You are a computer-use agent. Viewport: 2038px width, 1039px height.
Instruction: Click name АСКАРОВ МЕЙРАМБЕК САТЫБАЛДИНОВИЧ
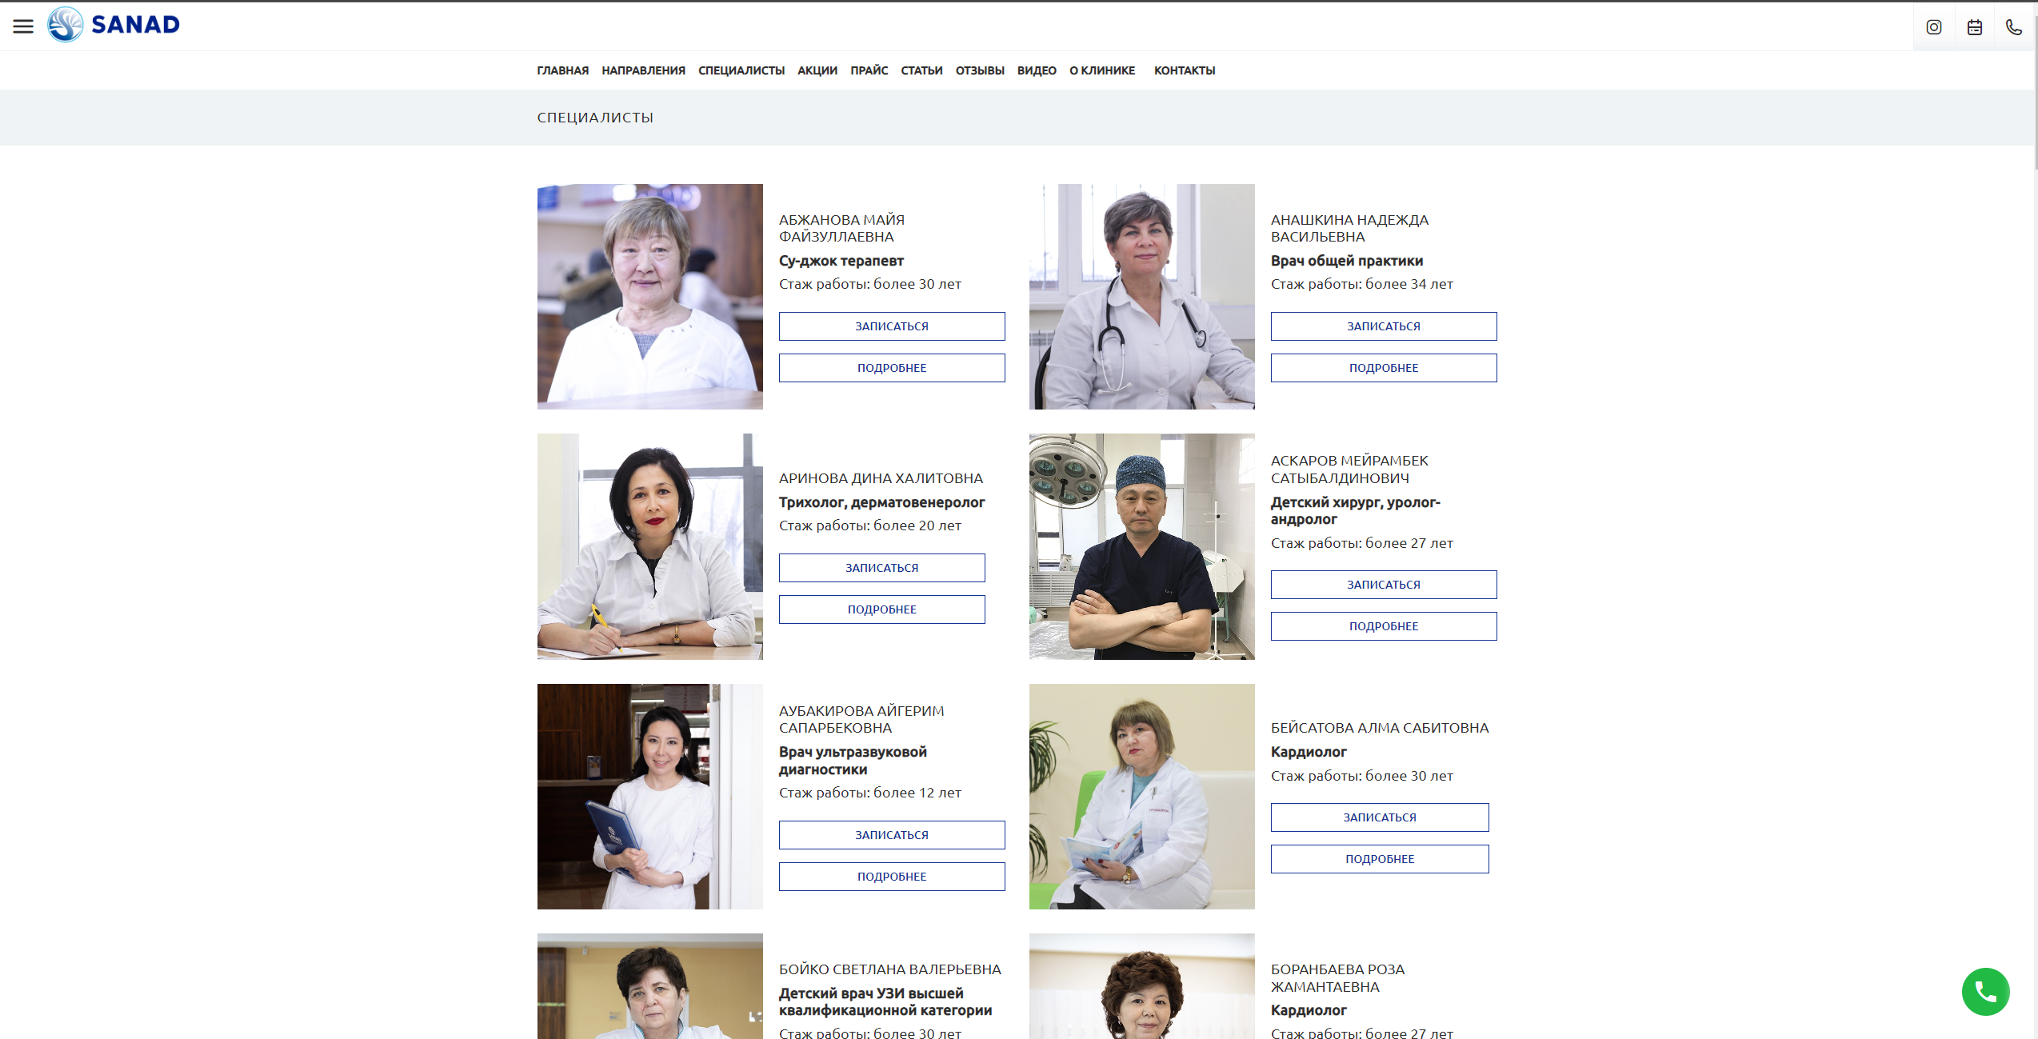click(1349, 470)
